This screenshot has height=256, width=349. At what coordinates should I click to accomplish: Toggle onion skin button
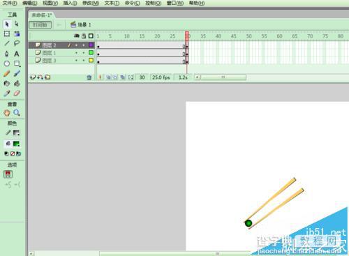108,77
